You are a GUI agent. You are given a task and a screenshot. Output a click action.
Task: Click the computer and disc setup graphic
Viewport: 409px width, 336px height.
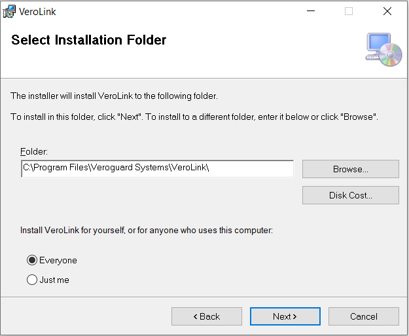(383, 48)
